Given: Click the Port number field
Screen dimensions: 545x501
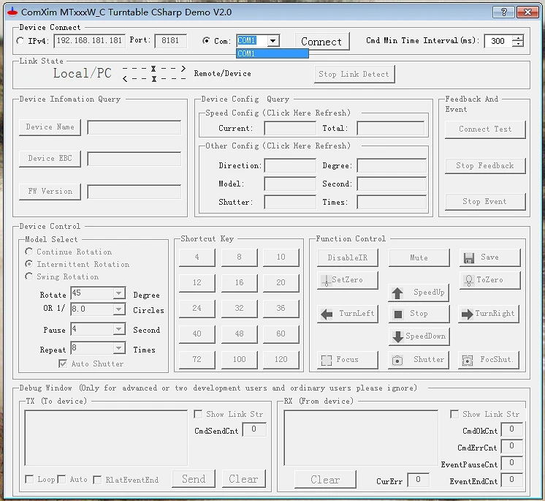Looking at the screenshot, I should [x=170, y=41].
